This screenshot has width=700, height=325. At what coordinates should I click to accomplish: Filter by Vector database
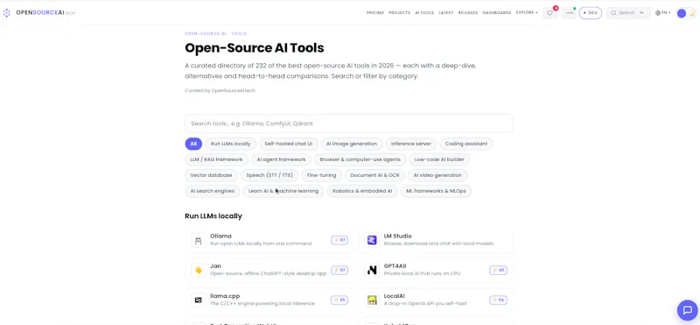(211, 175)
